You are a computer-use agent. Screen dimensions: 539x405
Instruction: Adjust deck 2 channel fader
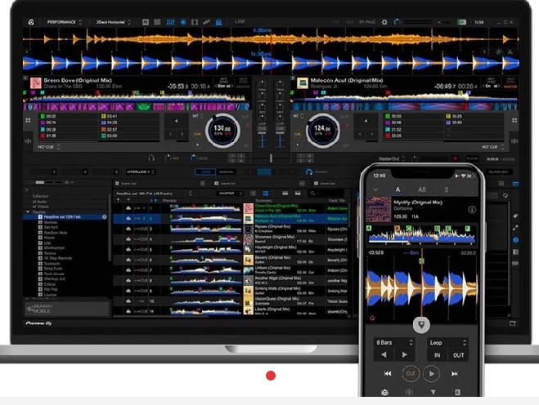(x=280, y=140)
